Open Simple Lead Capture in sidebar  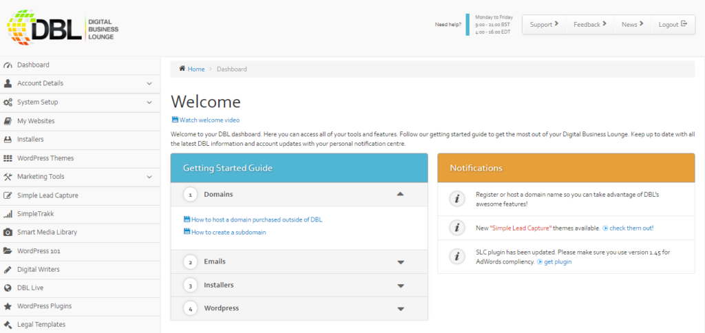pyautogui.click(x=80, y=196)
